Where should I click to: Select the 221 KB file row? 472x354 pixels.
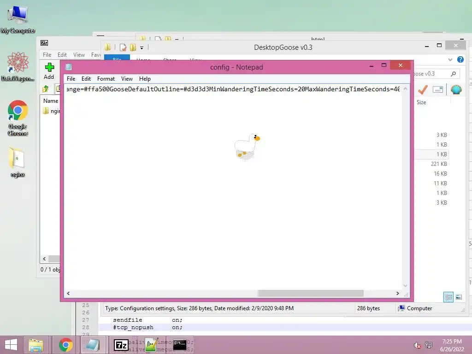click(x=431, y=164)
